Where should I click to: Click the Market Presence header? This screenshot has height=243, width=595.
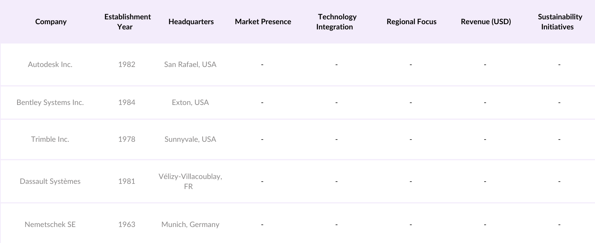tap(263, 22)
